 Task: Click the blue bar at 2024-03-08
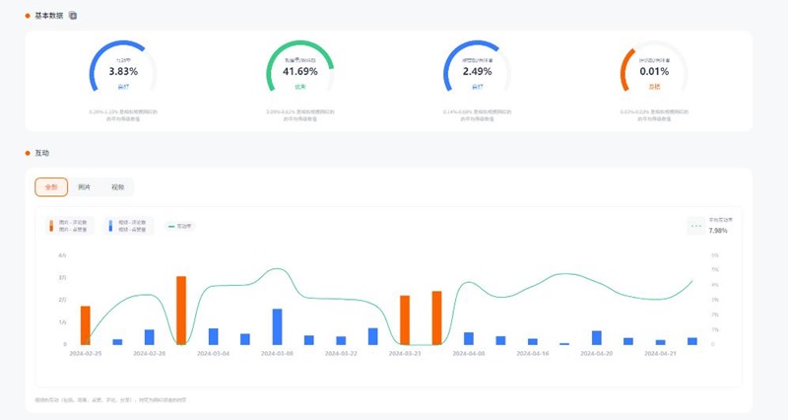(278, 326)
